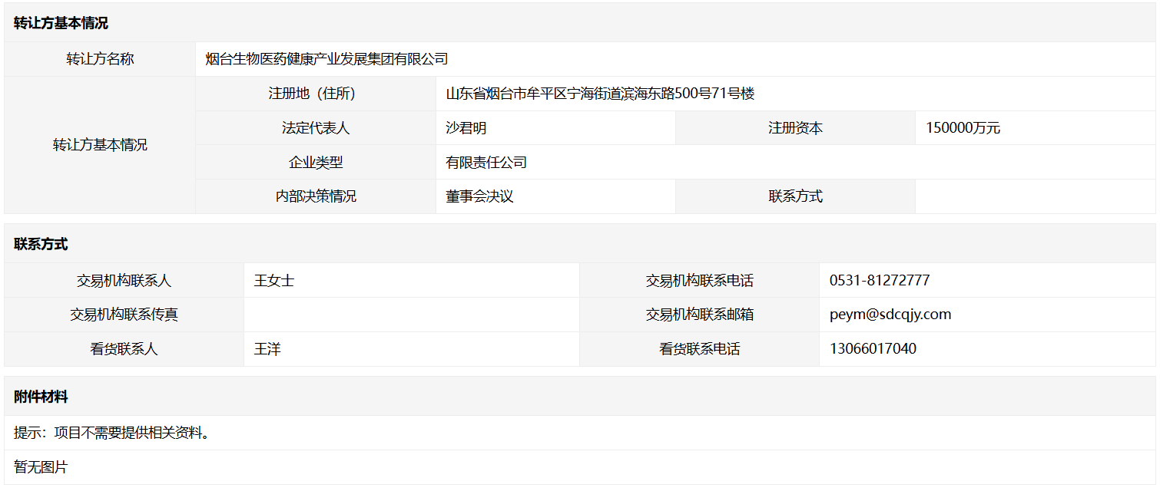Select the 附件材料 section header

(41, 397)
